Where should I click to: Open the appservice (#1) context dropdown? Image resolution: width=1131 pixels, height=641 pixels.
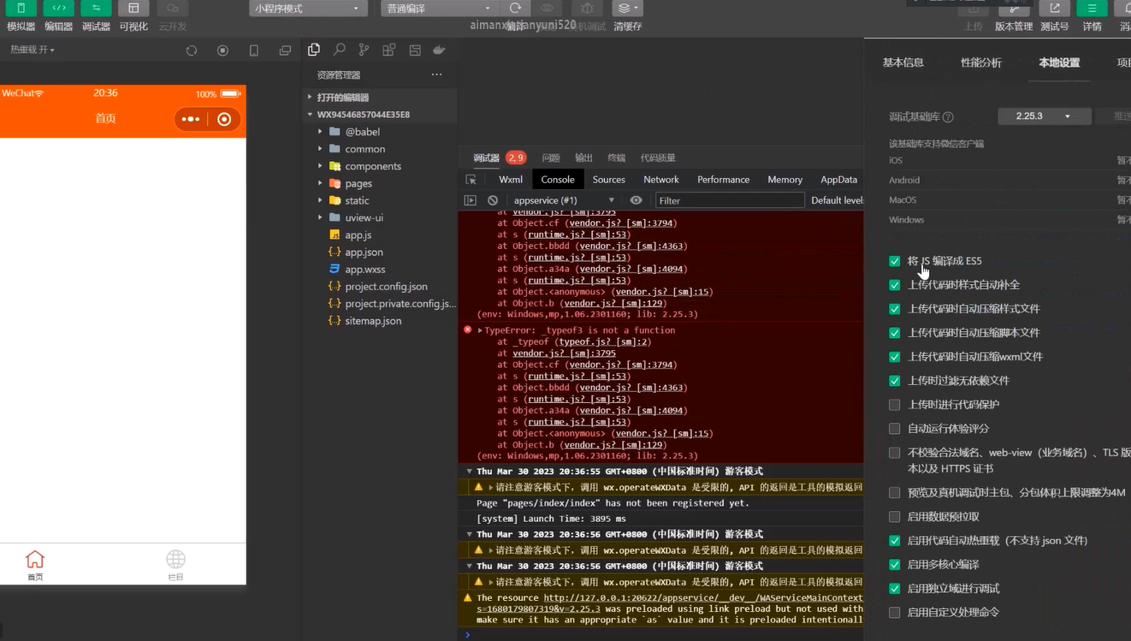[564, 200]
